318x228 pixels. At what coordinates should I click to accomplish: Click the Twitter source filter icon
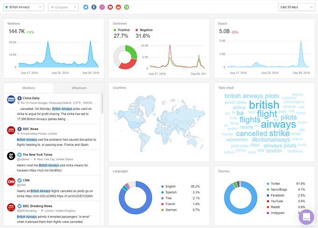pos(86,7)
